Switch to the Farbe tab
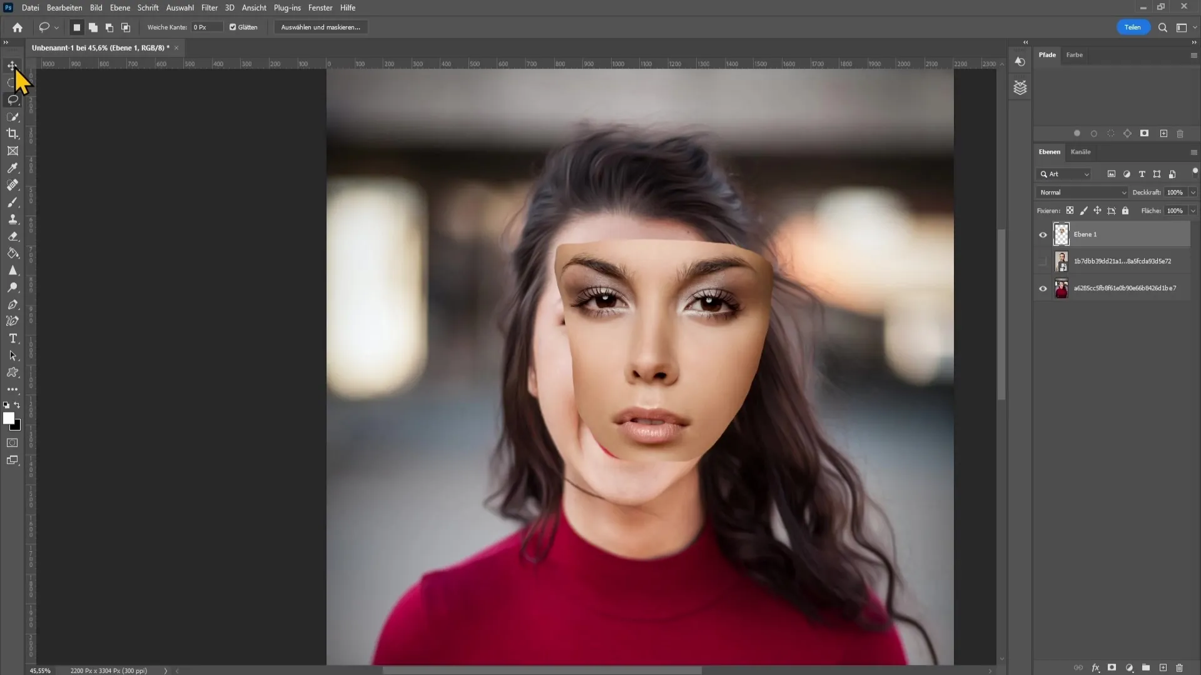This screenshot has width=1201, height=675. [x=1075, y=54]
